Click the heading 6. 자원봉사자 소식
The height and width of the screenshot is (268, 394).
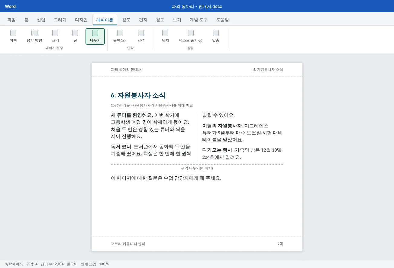pyautogui.click(x=138, y=95)
